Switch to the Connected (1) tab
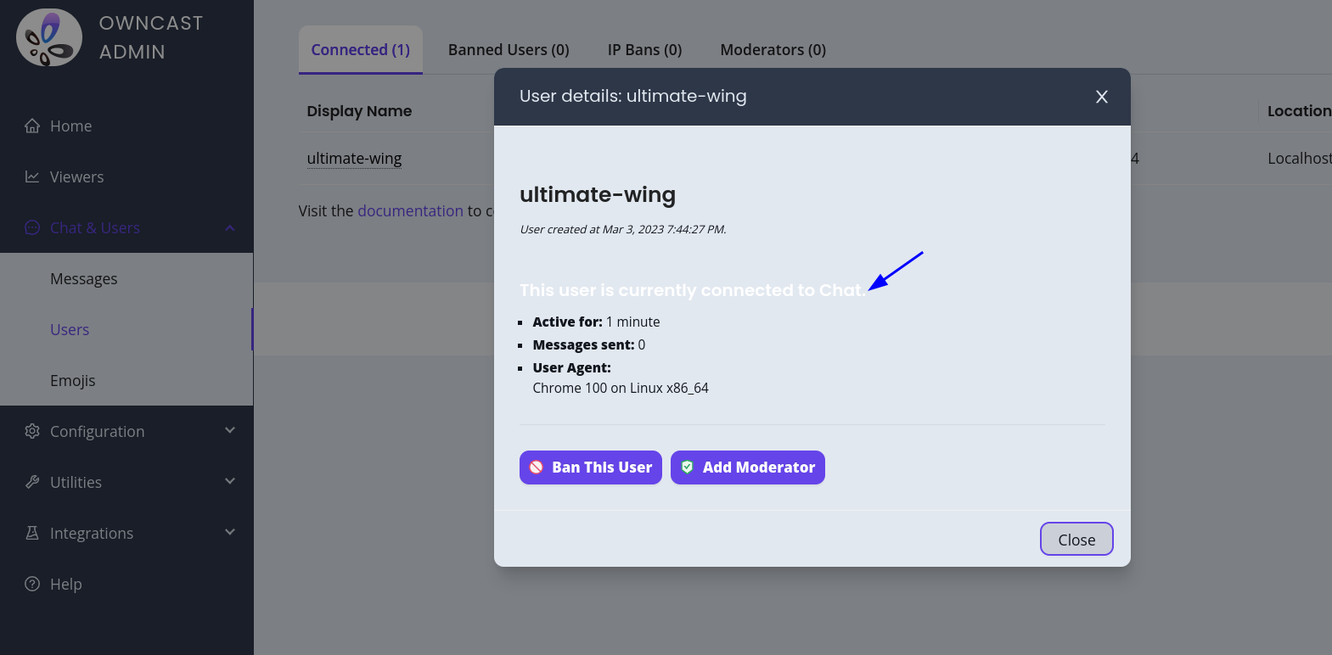This screenshot has width=1332, height=655. click(x=361, y=50)
